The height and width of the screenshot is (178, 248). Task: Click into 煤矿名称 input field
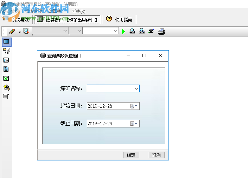pos(111,88)
